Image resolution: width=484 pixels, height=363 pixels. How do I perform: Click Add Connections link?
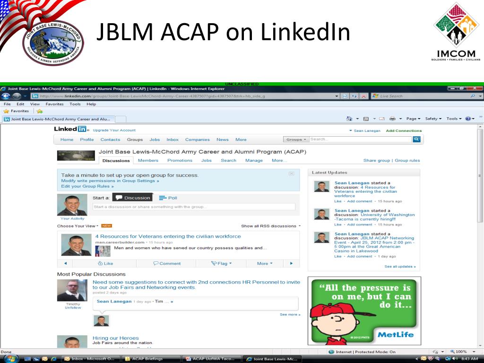[404, 130]
